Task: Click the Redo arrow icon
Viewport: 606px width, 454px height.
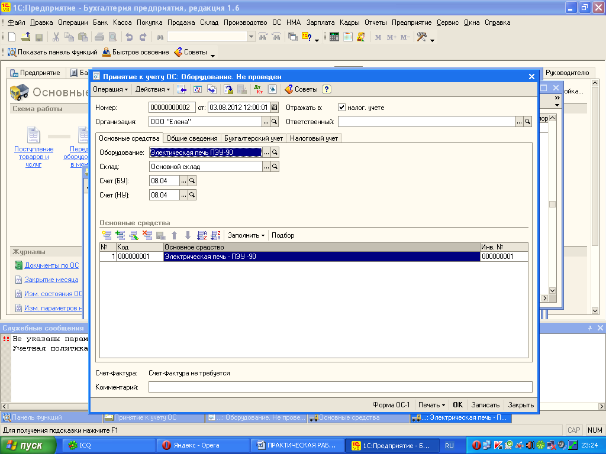Action: pos(143,37)
